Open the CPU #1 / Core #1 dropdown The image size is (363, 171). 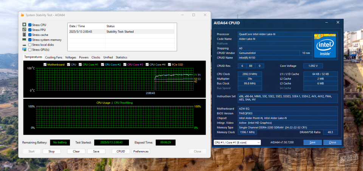(237, 142)
